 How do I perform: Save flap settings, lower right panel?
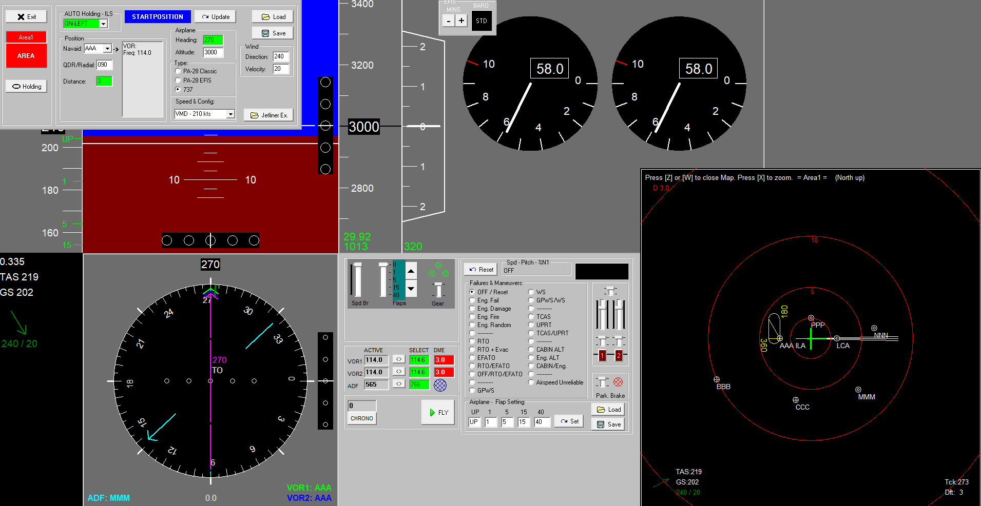[608, 424]
